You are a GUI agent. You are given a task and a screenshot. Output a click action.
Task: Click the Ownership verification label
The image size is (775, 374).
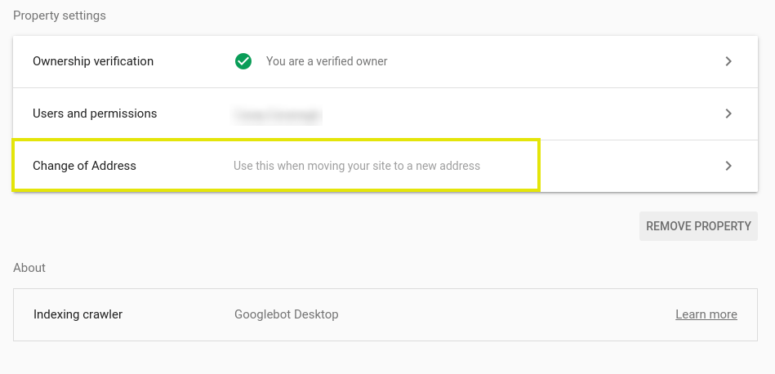point(93,61)
